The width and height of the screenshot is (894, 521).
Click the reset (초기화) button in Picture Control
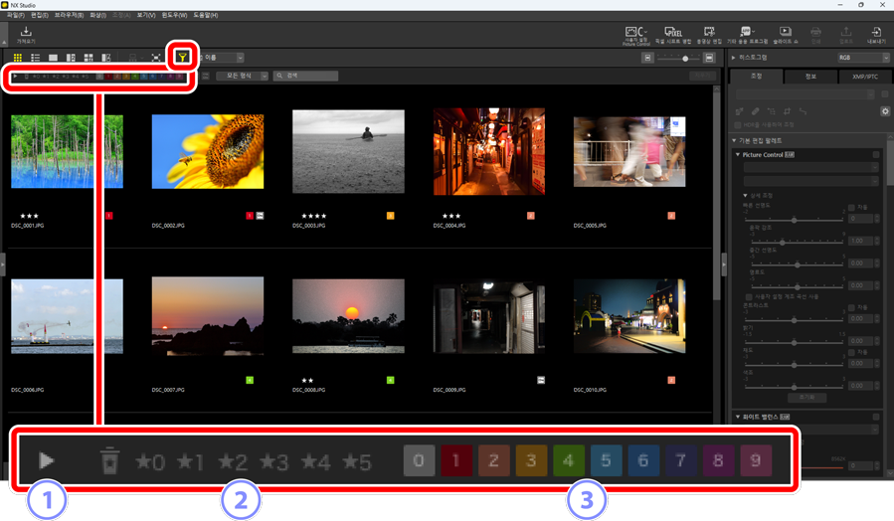coord(806,397)
